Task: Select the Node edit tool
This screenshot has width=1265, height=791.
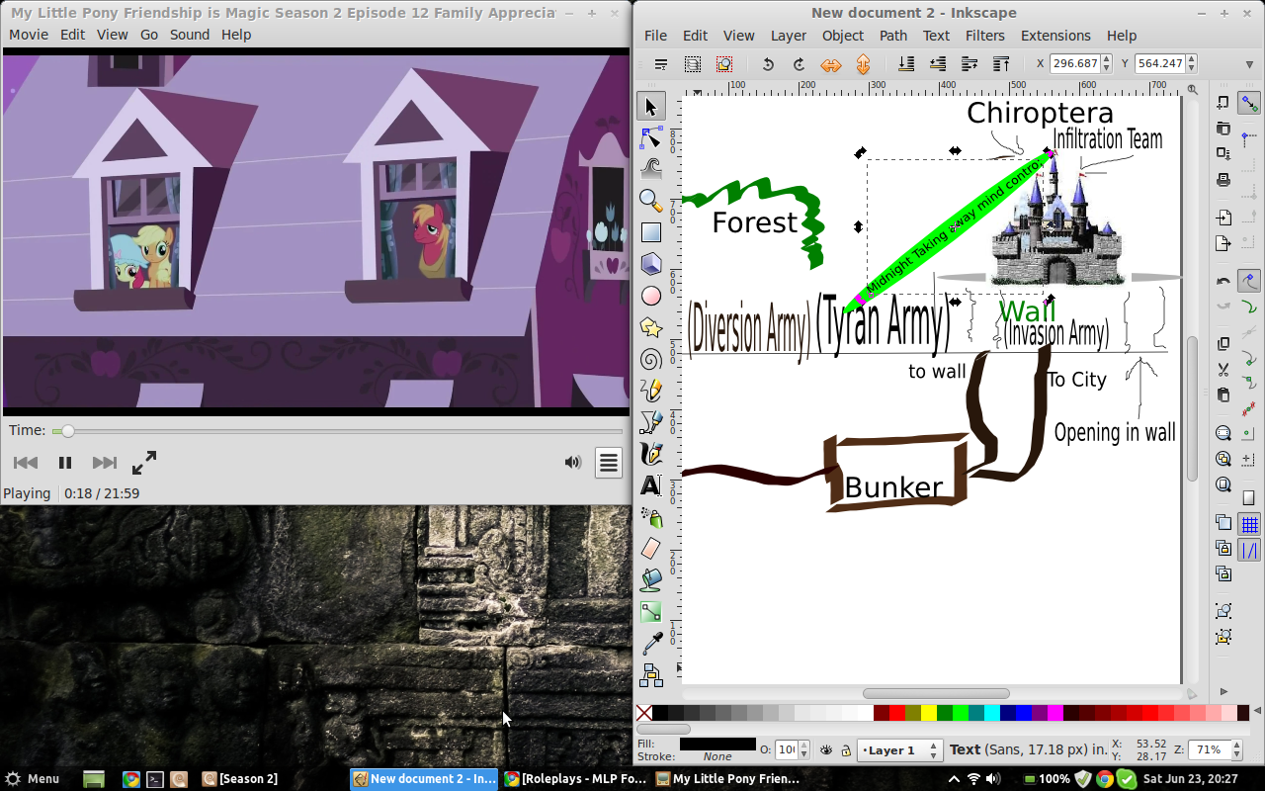Action: (x=650, y=137)
